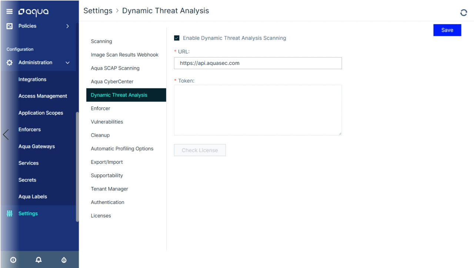Click the Save button
474x268 pixels.
[x=447, y=30]
